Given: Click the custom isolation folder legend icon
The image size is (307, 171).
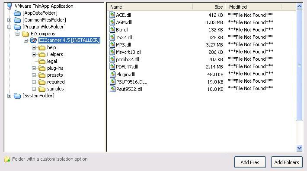Looking at the screenshot, I should point(7,159).
